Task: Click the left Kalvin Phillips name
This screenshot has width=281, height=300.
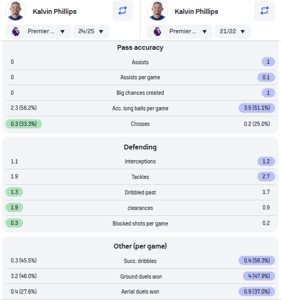Action: (x=55, y=11)
